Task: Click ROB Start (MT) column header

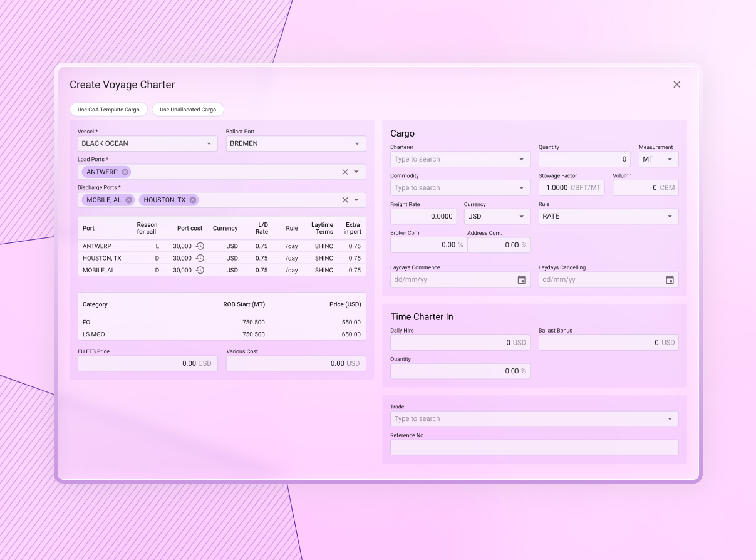Action: pos(244,304)
